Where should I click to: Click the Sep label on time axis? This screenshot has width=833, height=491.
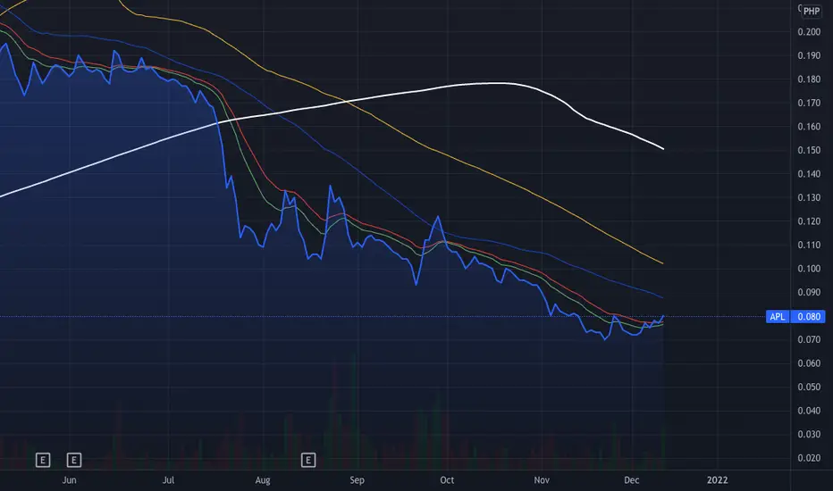(357, 480)
